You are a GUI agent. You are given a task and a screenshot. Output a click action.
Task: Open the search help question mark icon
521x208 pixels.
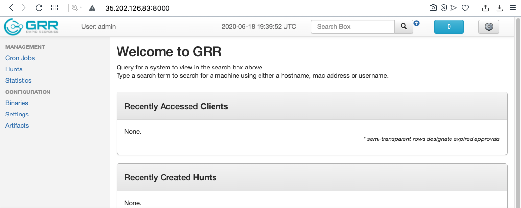416,23
